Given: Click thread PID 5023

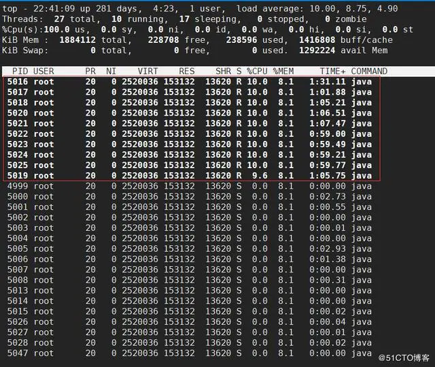Looking at the screenshot, I should [x=18, y=144].
